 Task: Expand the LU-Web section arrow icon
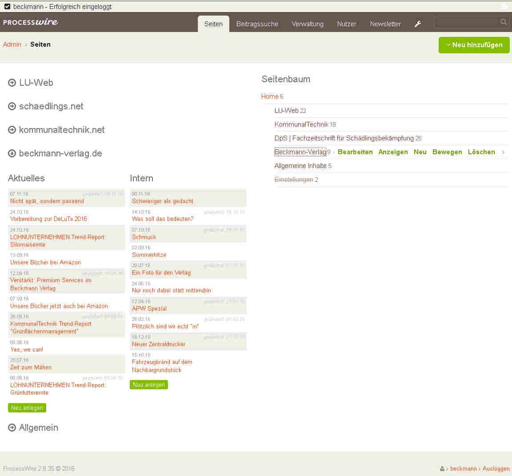12,83
